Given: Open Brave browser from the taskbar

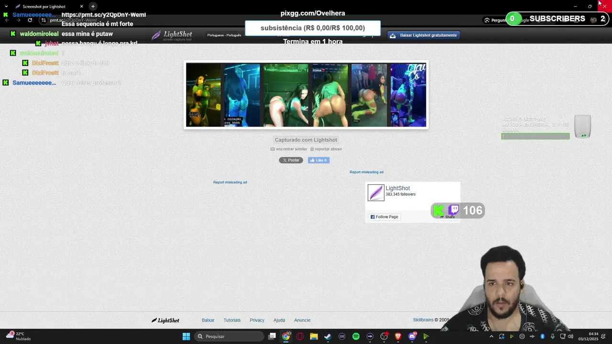Looking at the screenshot, I should (398, 336).
